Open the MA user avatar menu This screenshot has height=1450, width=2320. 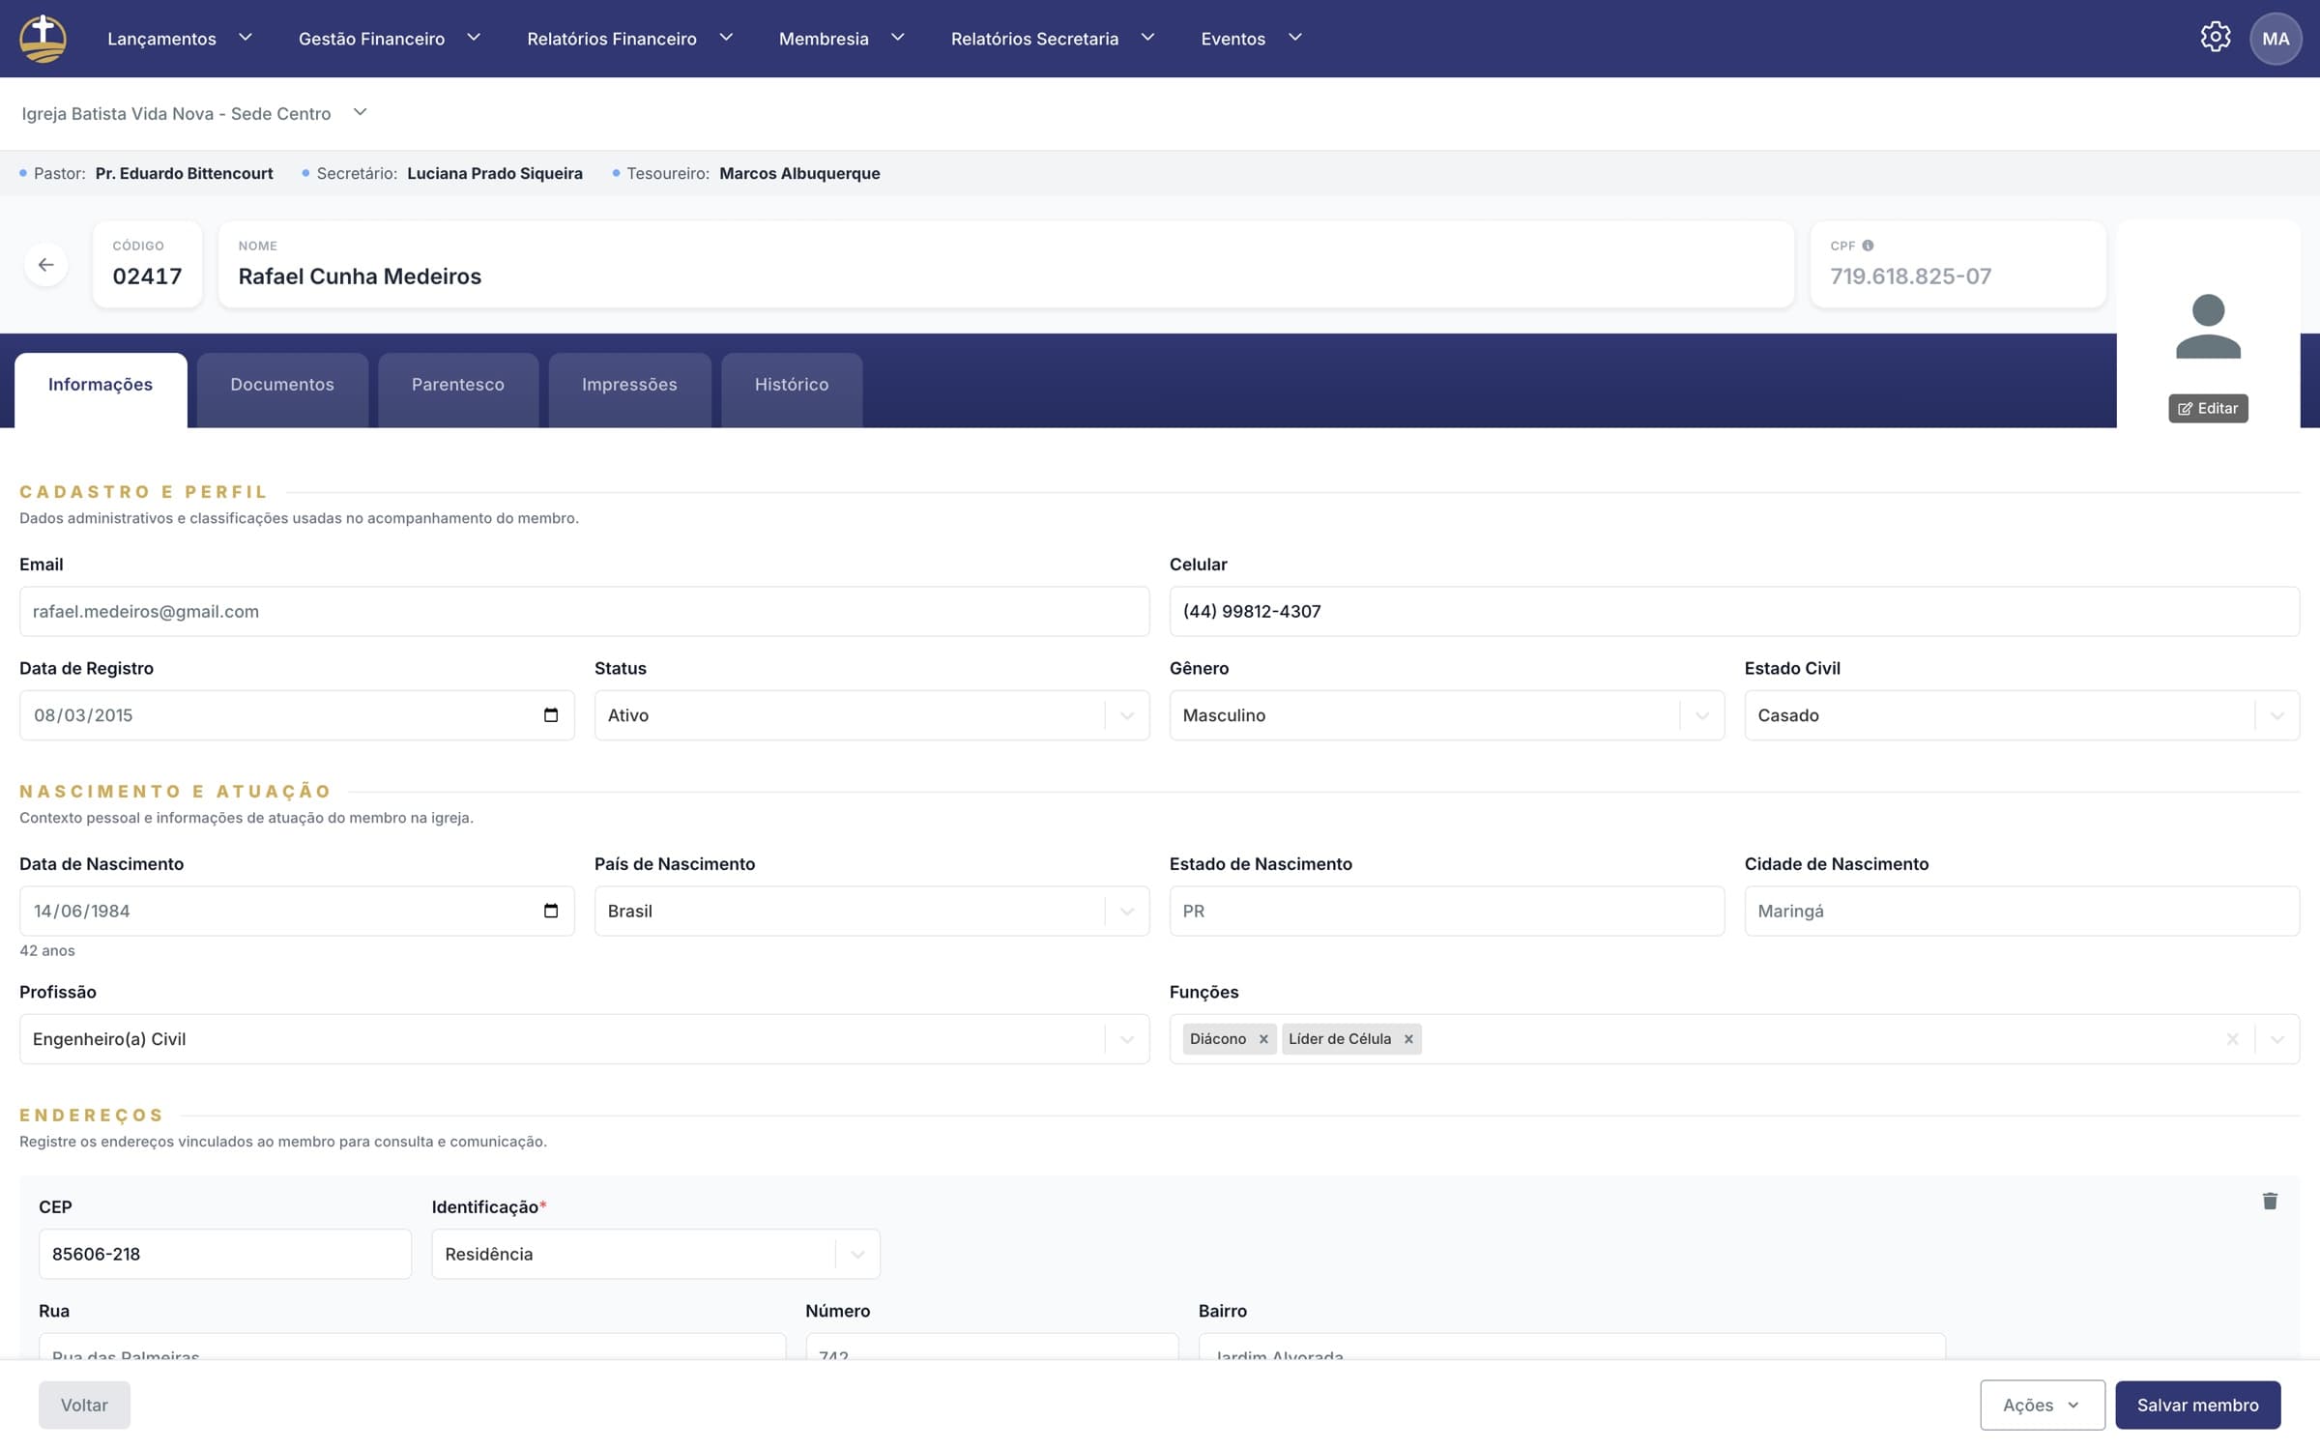(2276, 39)
